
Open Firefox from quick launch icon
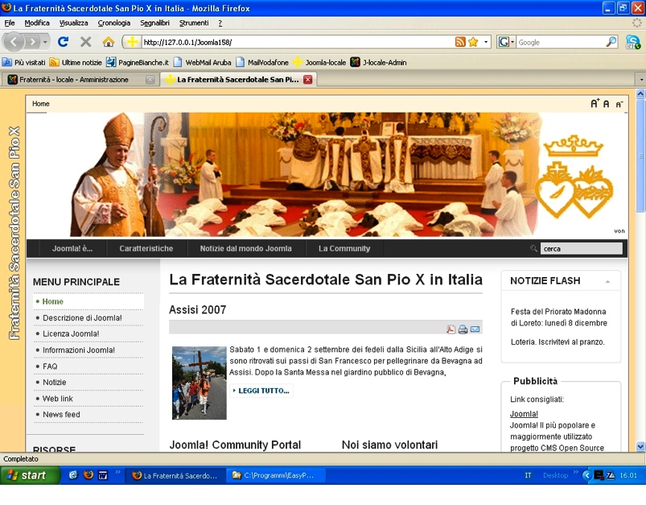pos(88,475)
